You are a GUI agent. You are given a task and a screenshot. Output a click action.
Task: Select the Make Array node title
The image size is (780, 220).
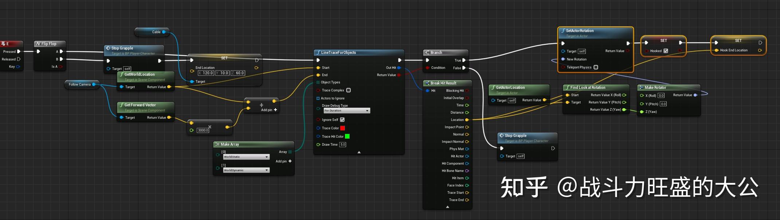pyautogui.click(x=230, y=145)
